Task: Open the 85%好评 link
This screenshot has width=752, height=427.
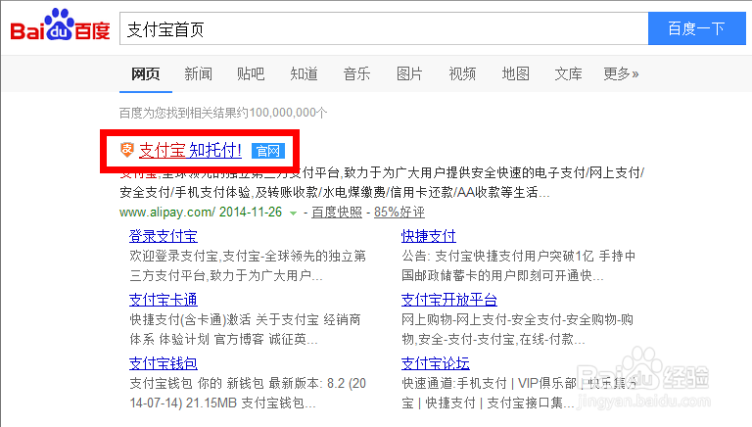Action: (x=399, y=213)
